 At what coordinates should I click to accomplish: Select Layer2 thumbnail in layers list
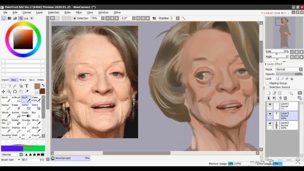coord(276,125)
